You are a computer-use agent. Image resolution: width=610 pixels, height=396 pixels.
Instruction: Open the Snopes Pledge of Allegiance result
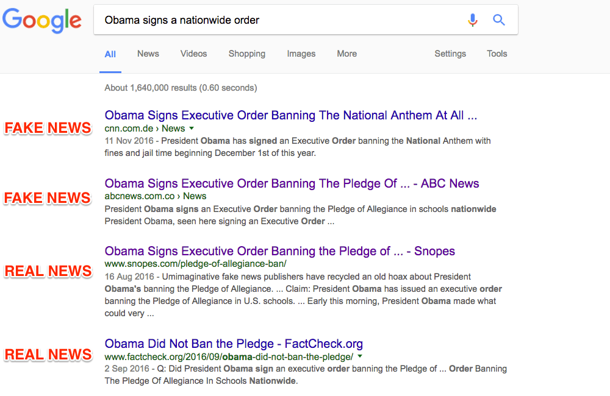[279, 251]
